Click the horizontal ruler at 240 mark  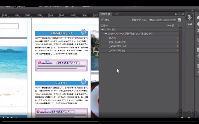pyautogui.click(x=50, y=15)
